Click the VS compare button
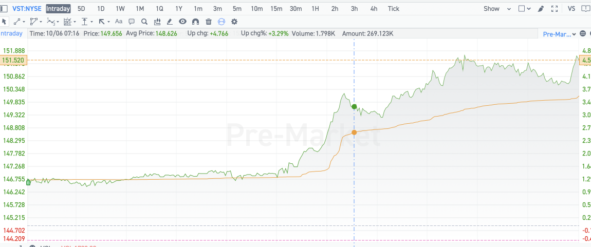This screenshot has width=591, height=247. [x=571, y=8]
